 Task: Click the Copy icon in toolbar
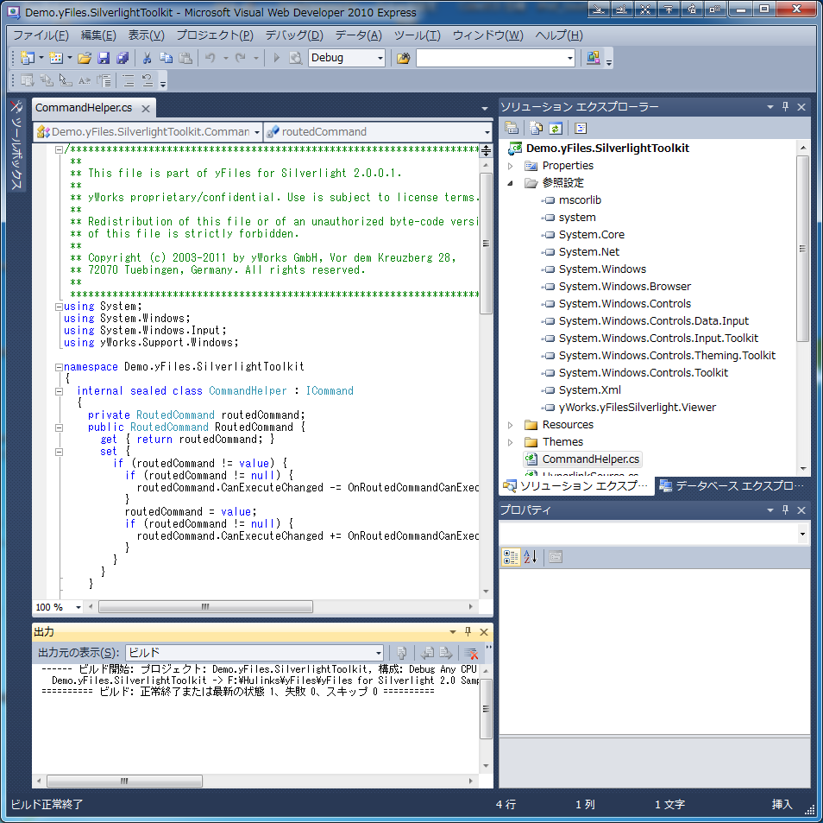point(166,58)
